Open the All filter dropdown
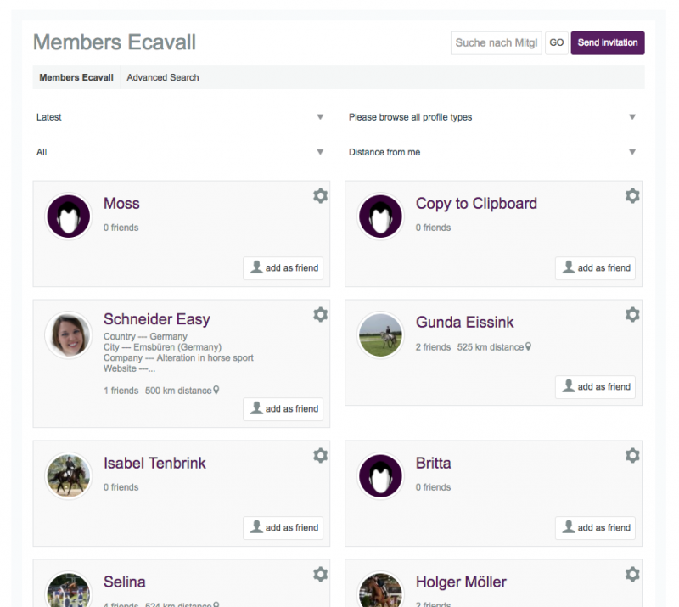This screenshot has height=607, width=679. (180, 152)
